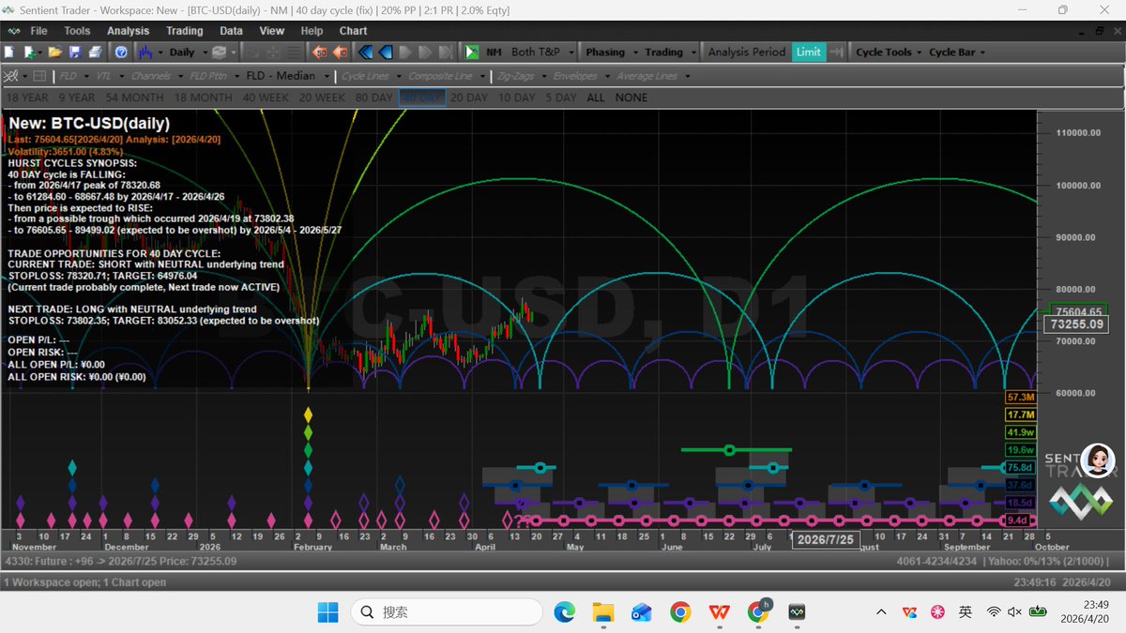Screen dimensions: 1126x633
Task: Open Microsoft Edge from taskbar
Action: (x=564, y=611)
